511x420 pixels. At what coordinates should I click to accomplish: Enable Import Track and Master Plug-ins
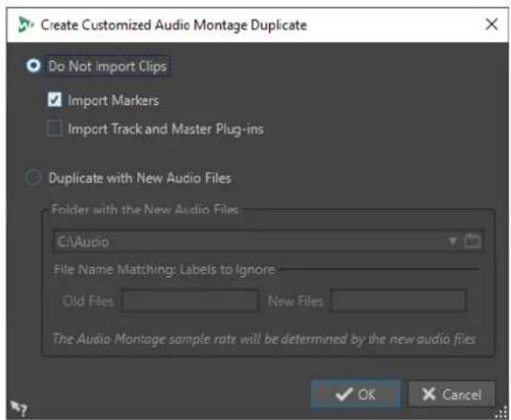coord(54,128)
